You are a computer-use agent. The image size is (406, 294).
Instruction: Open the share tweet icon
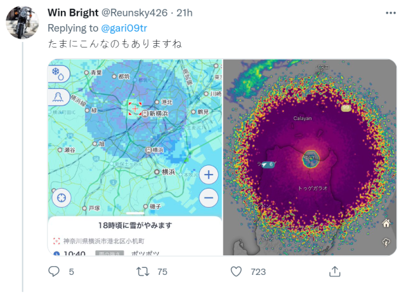[x=334, y=272]
